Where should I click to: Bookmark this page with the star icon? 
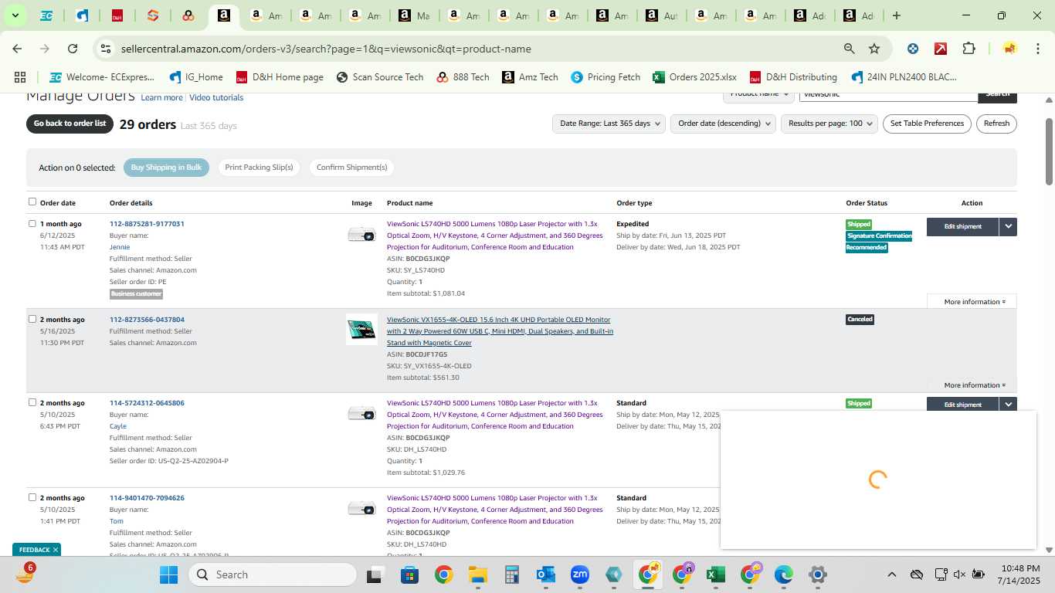tap(874, 49)
